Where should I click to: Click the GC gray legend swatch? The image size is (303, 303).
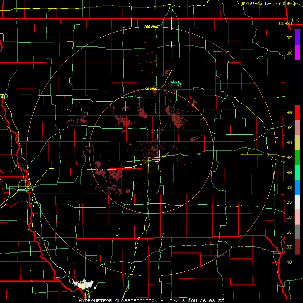point(297,232)
